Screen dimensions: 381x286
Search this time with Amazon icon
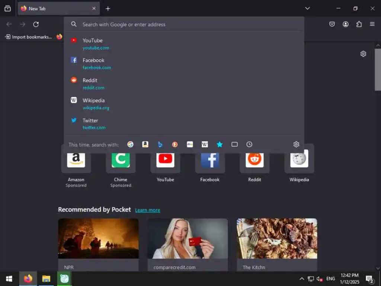pyautogui.click(x=145, y=144)
